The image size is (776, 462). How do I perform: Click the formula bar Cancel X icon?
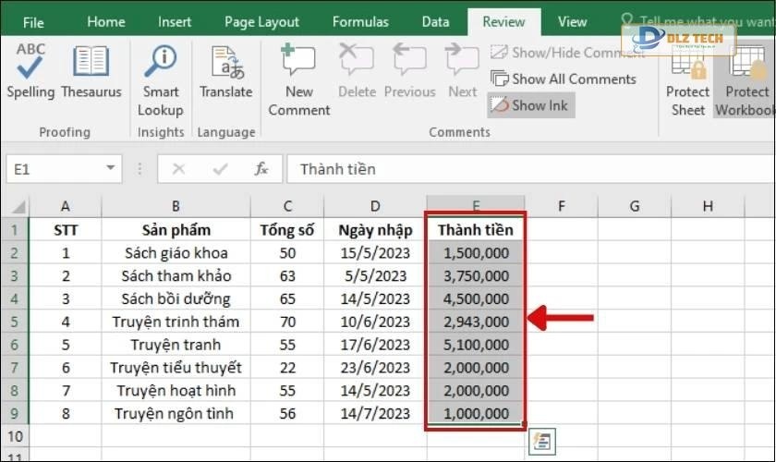point(178,169)
